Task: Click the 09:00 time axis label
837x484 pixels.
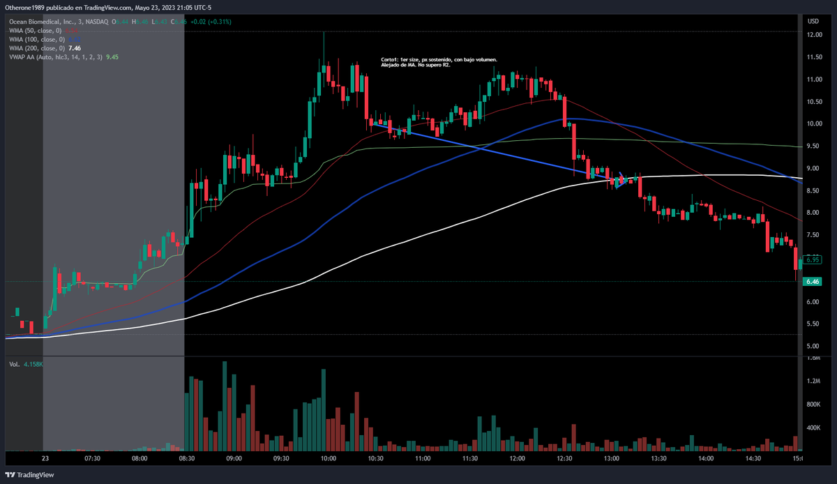Action: (x=234, y=458)
